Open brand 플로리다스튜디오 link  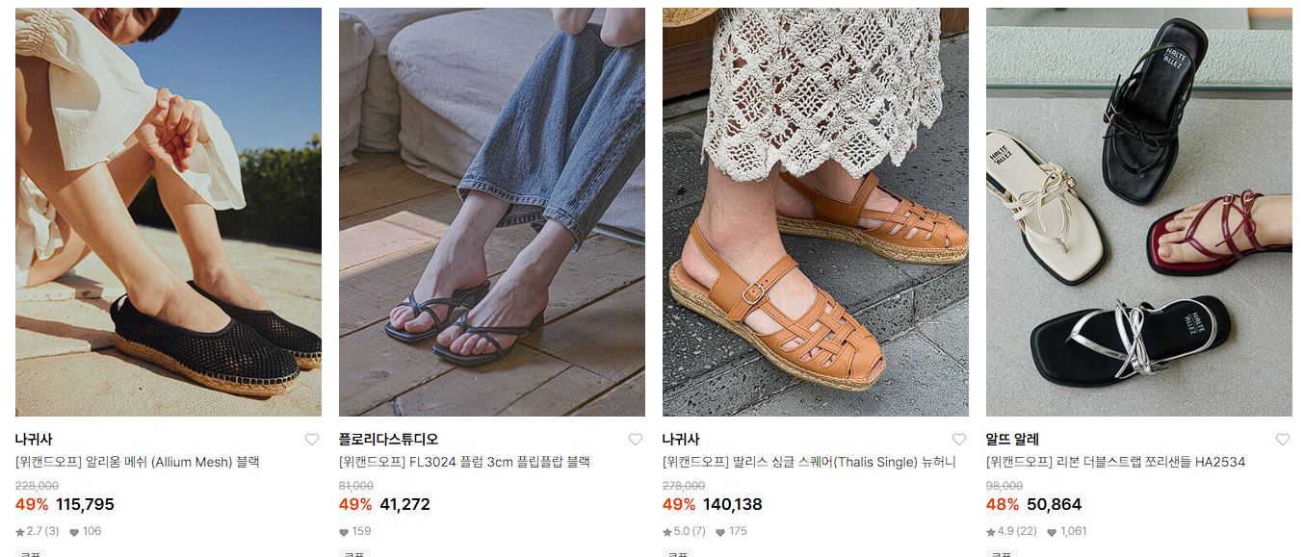coord(388,440)
